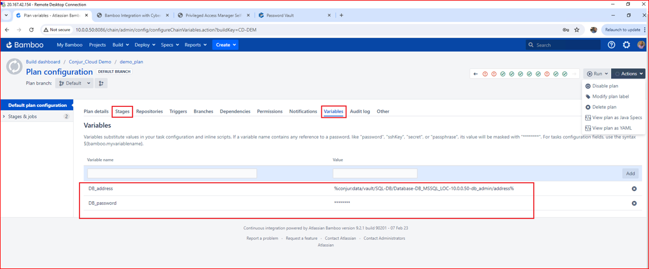The width and height of the screenshot is (649, 269).
Task: Switch to the Dependencies tab
Action: point(235,112)
